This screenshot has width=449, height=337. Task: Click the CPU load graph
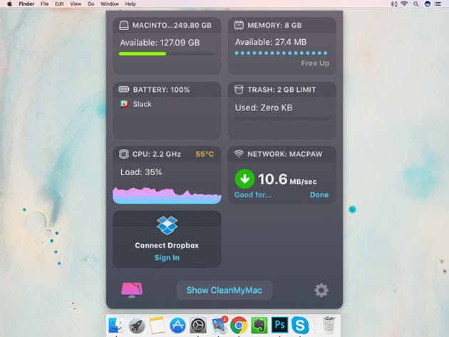pos(167,195)
